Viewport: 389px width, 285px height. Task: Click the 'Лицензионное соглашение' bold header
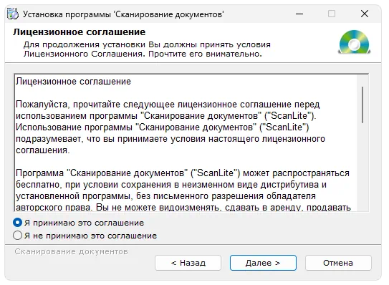tap(79, 32)
